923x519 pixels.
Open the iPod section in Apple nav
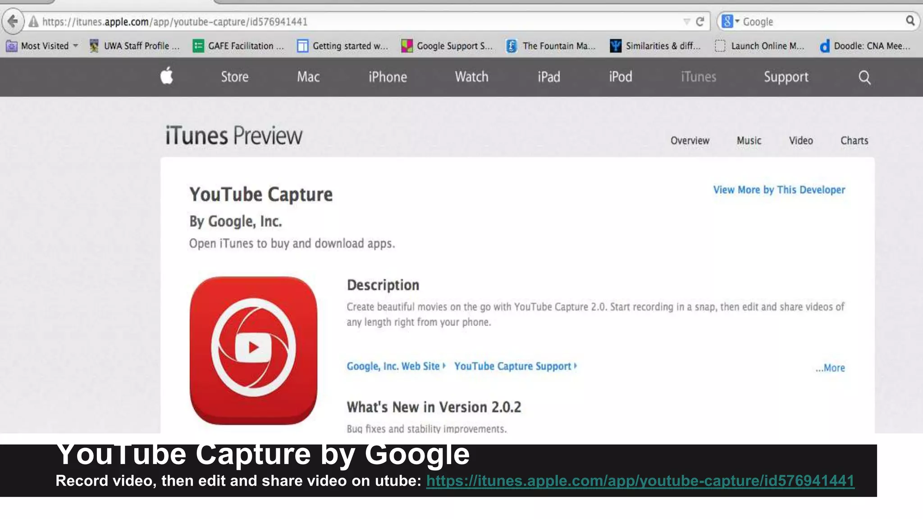621,77
